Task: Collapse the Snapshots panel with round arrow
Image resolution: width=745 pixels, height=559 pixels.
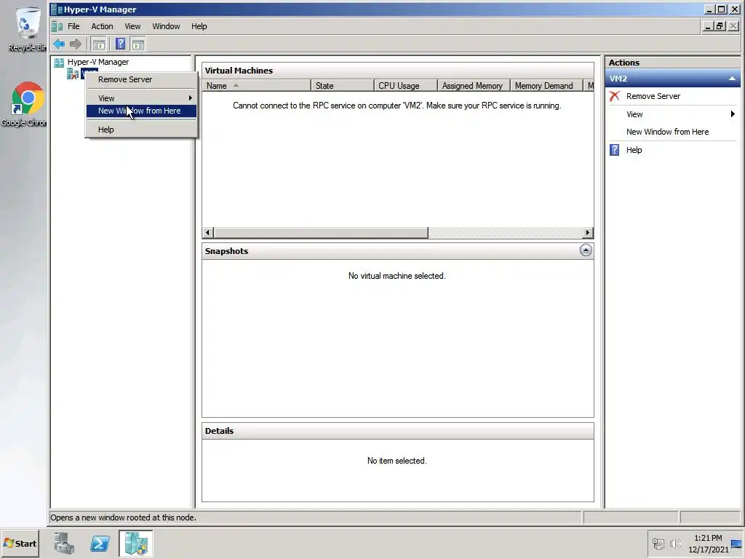Action: coord(586,250)
